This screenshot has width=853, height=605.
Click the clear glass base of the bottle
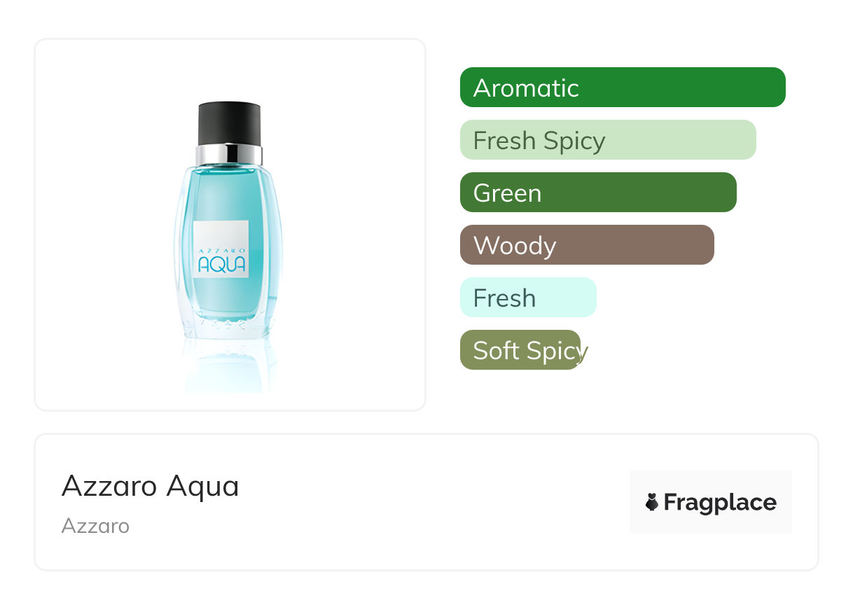228,329
